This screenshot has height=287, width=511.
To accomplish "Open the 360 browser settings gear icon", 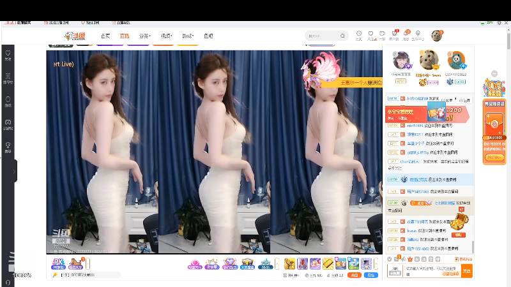I will click(499, 23).
